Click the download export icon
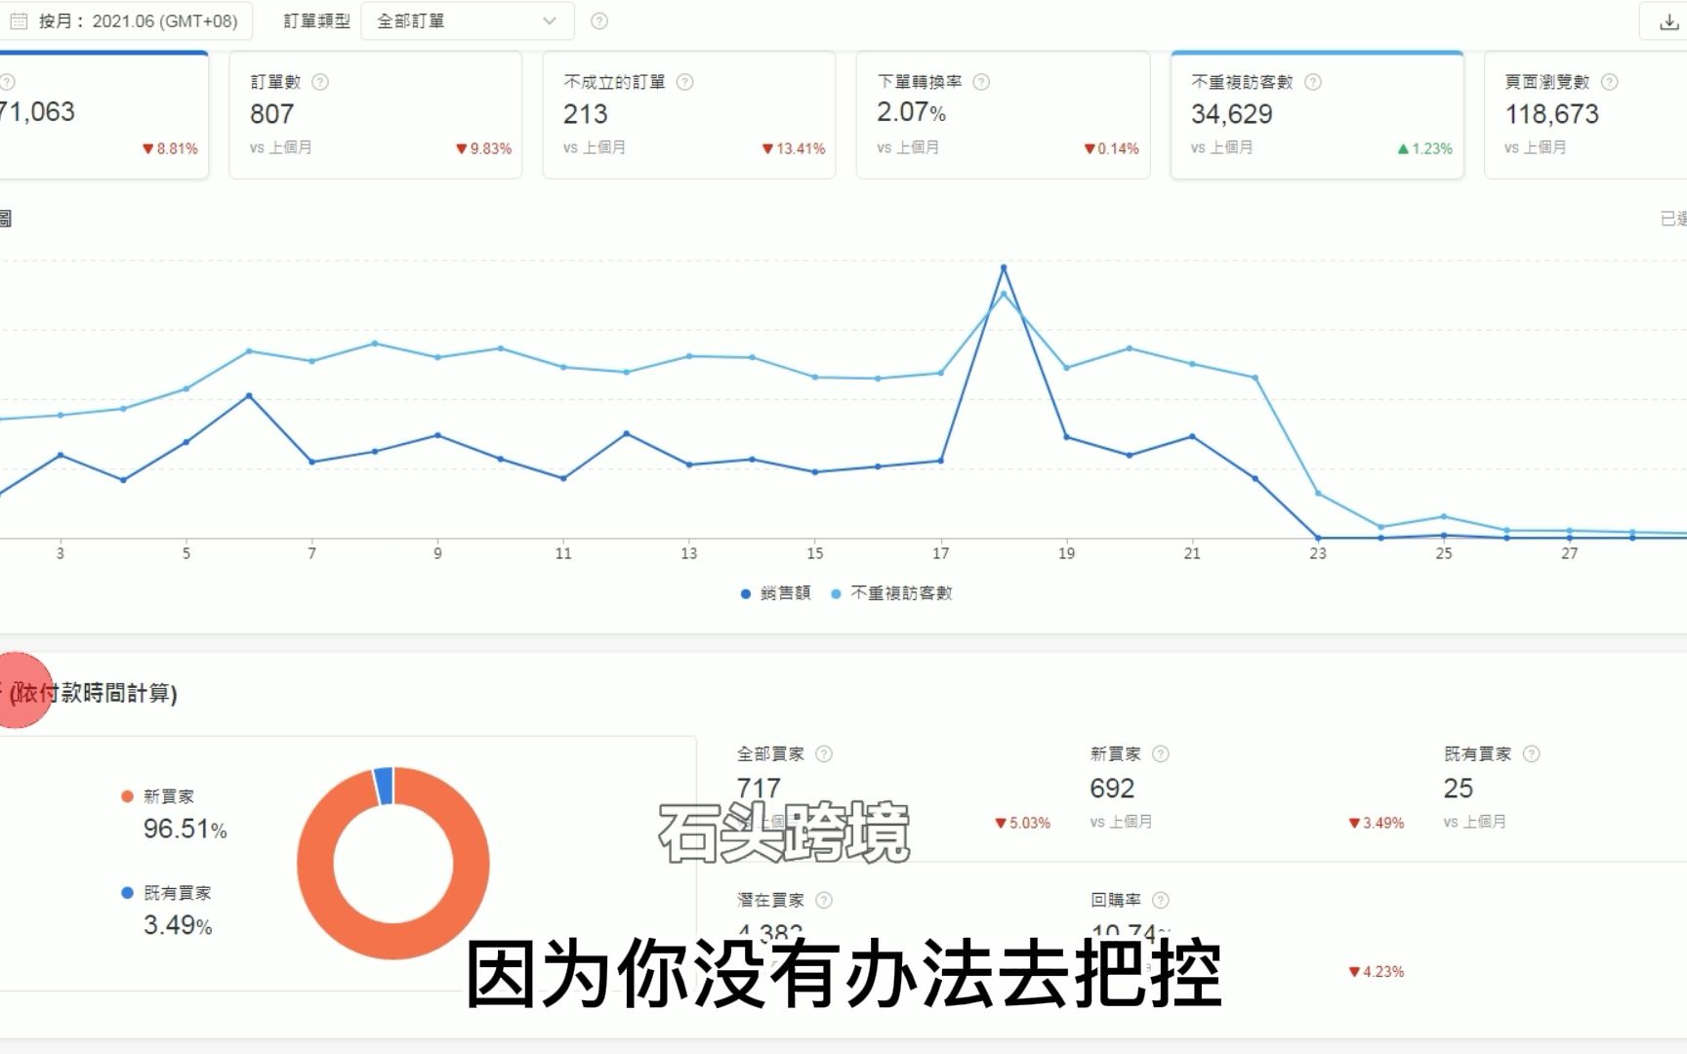 [x=1668, y=20]
